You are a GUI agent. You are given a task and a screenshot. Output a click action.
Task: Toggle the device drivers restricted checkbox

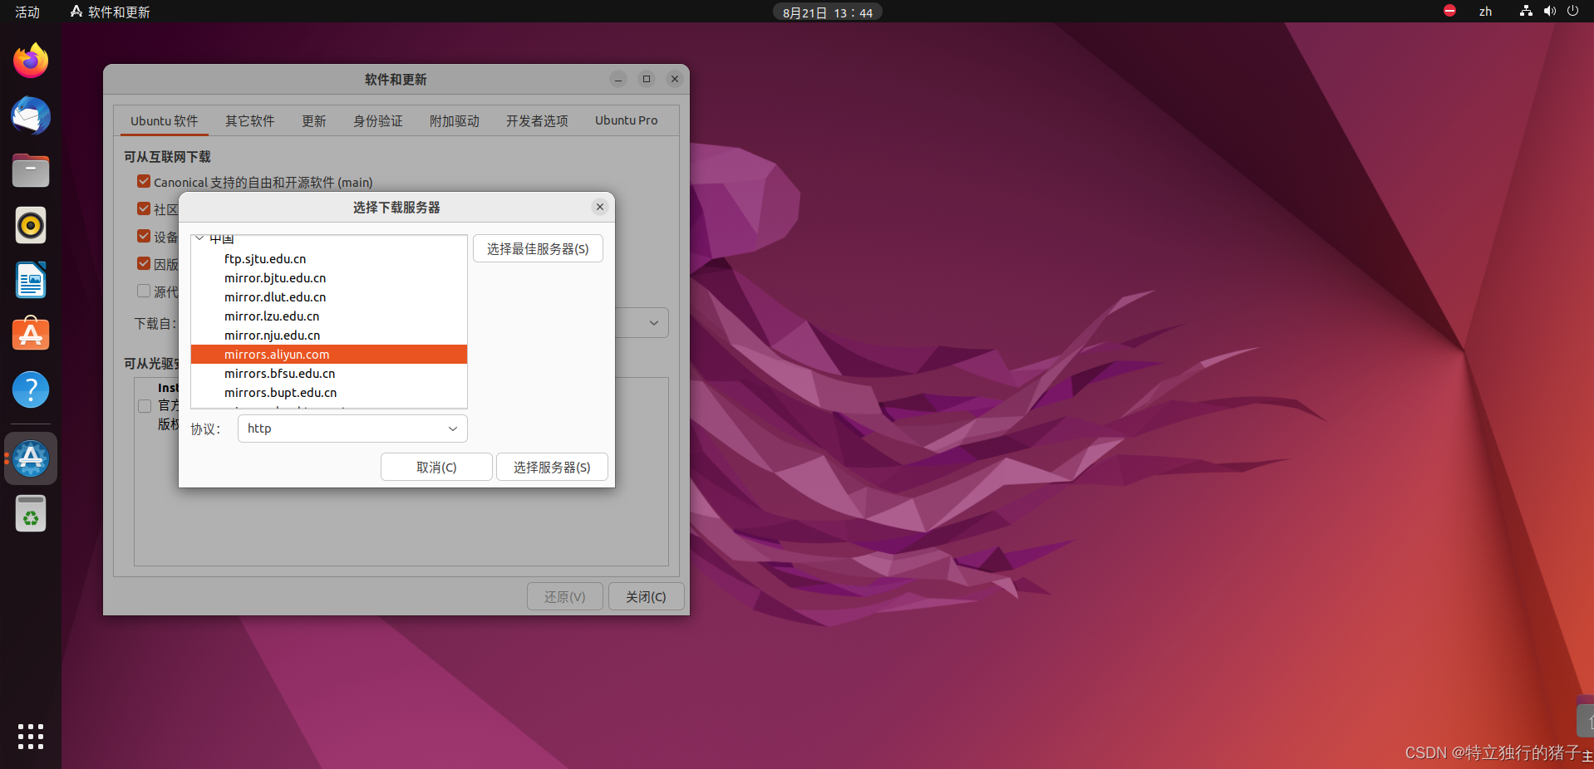tap(144, 236)
